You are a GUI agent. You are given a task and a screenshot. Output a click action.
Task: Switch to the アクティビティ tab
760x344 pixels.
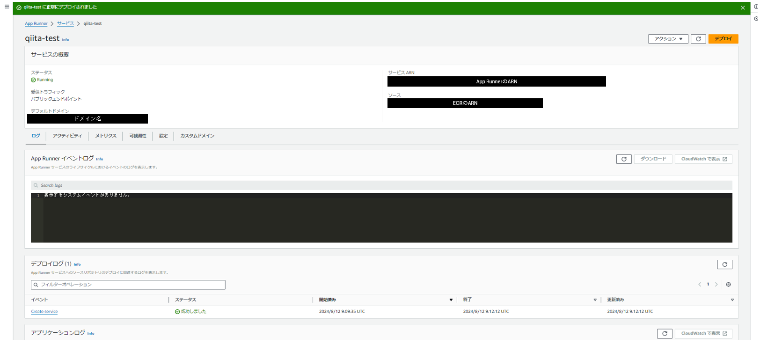tap(67, 136)
